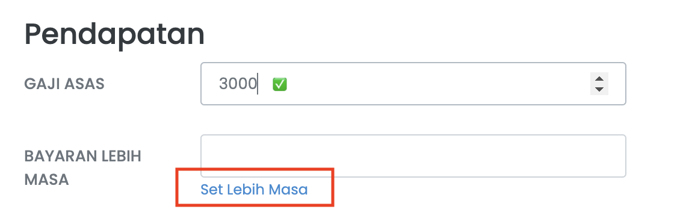This screenshot has height=224, width=686.
Task: Click the GAJI ASAS field label
Action: [64, 84]
